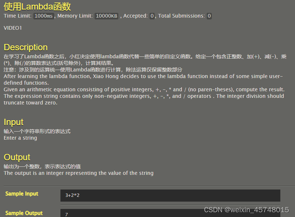Click the CSDN watermark text
The image size is (295, 217).
click(x=214, y=210)
